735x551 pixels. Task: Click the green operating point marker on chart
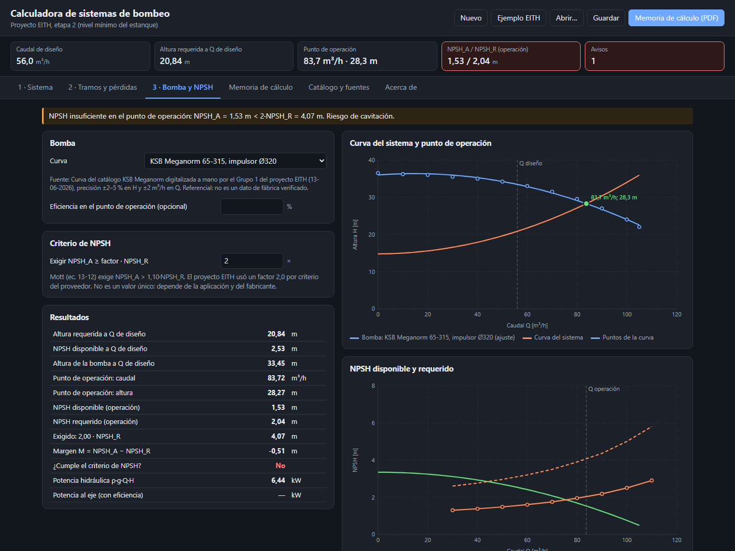pos(586,204)
